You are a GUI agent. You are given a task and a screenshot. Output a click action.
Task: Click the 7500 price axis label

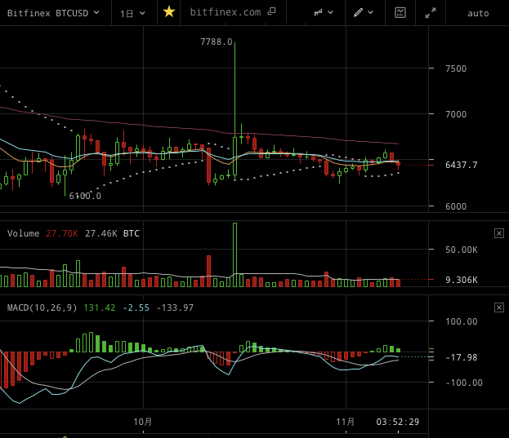tap(456, 69)
